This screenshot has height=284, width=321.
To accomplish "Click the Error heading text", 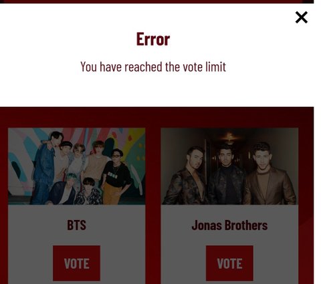I will [x=153, y=39].
